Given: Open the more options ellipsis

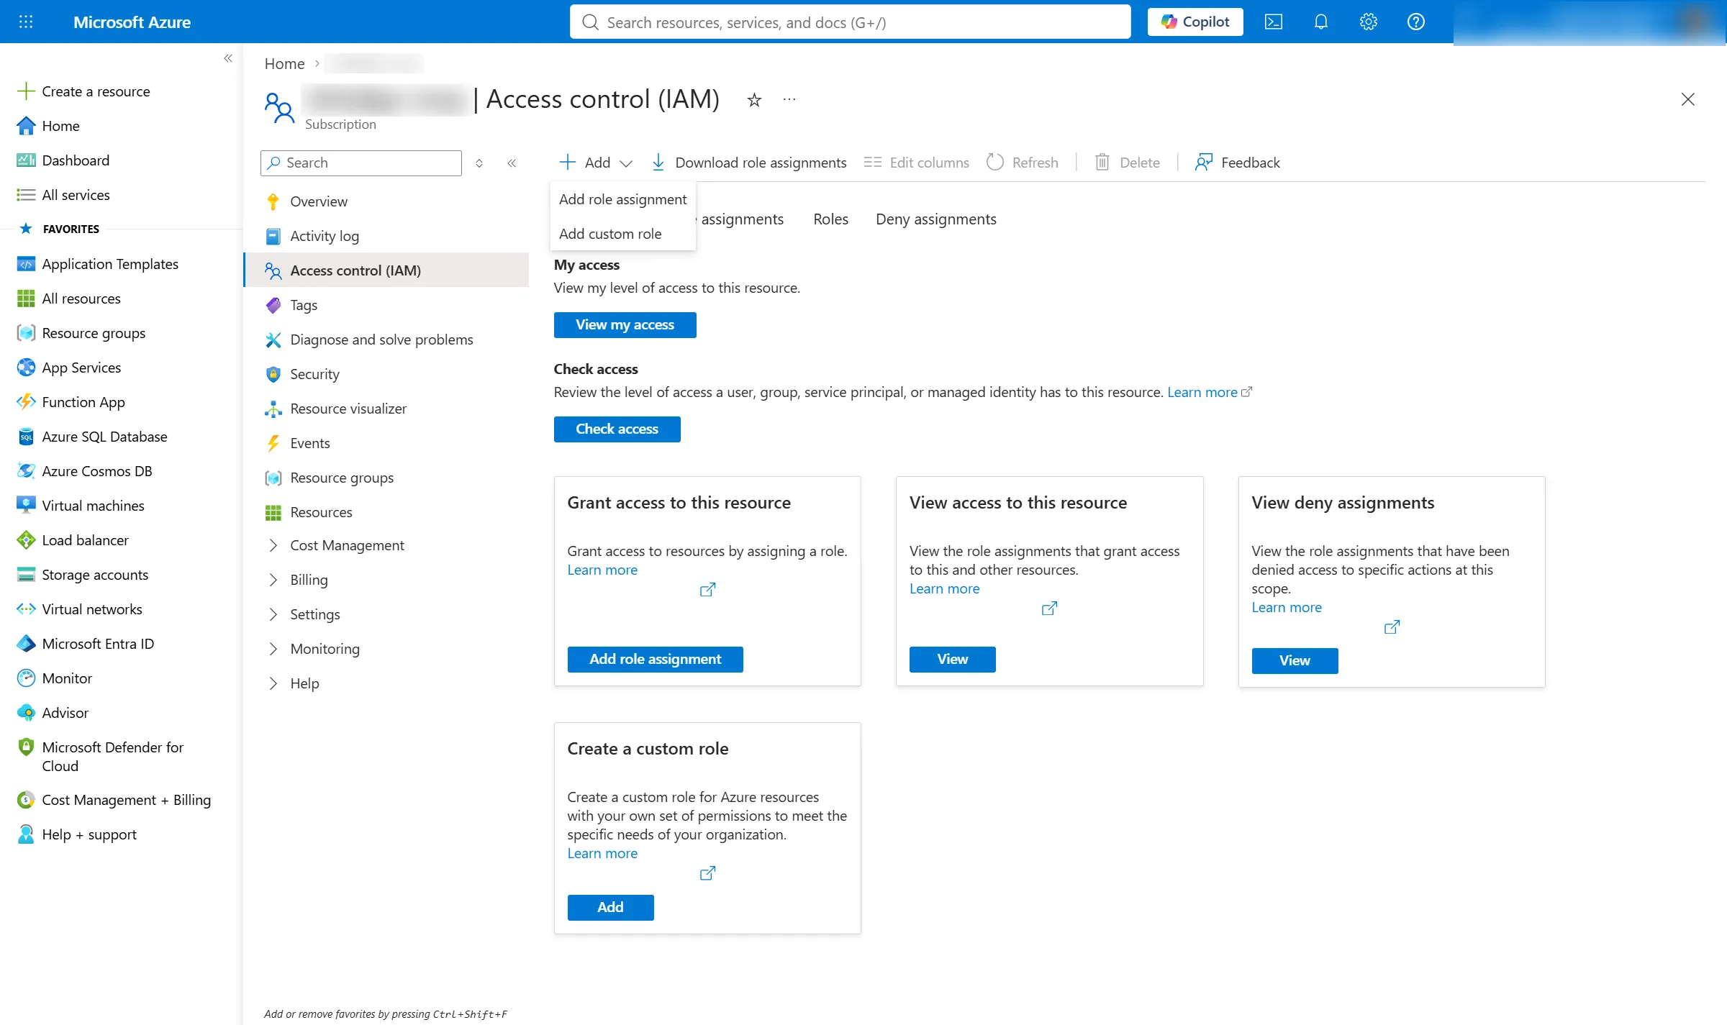Looking at the screenshot, I should pyautogui.click(x=789, y=100).
